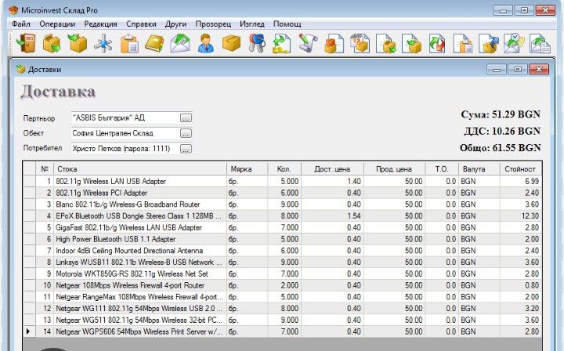The height and width of the screenshot is (351, 564).
Task: Click the box with incoming green arrow icon
Action: click(x=78, y=44)
